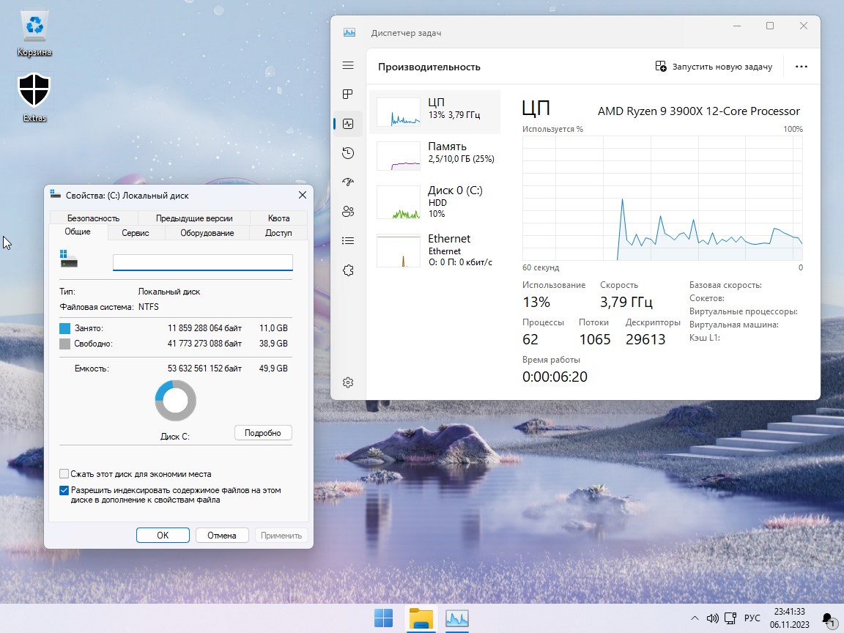Switch to Сервис tab

click(135, 233)
